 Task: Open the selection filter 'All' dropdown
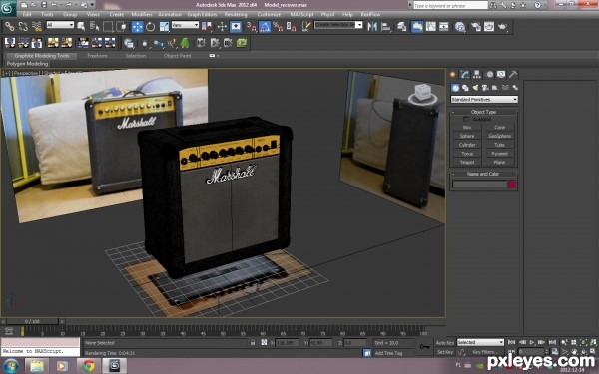point(60,25)
